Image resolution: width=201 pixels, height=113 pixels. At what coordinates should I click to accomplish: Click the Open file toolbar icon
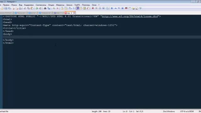point(2,8)
